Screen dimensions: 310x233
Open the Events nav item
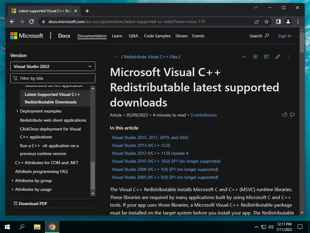coord(198,36)
